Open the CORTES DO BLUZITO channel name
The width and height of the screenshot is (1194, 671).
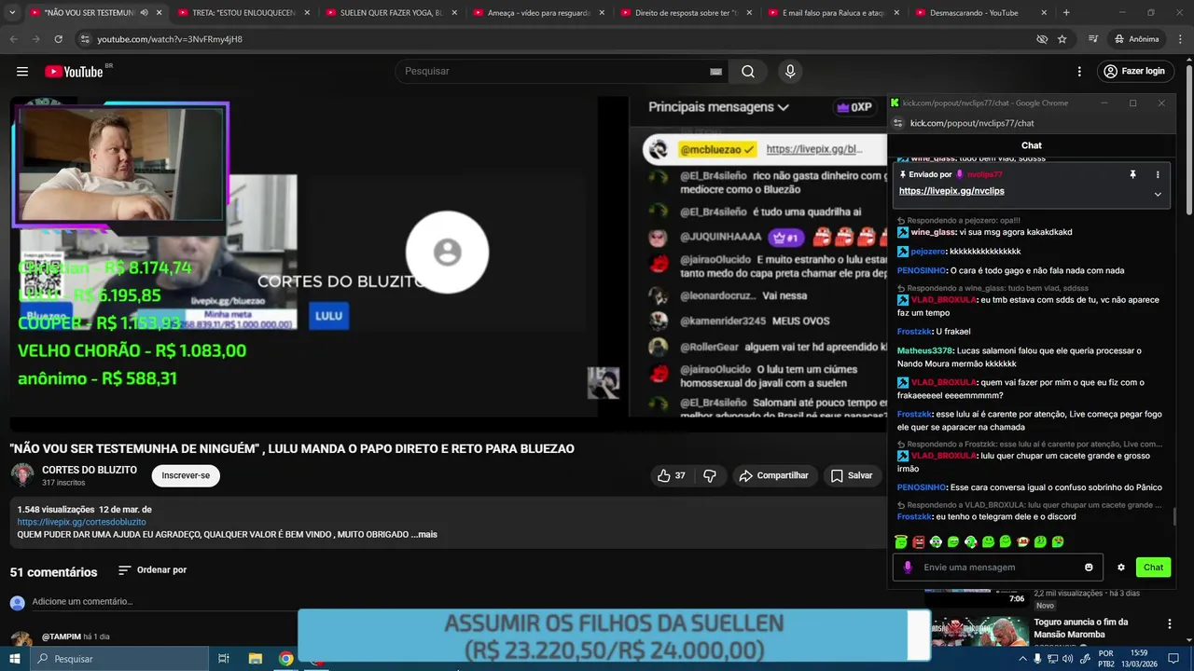click(x=90, y=470)
